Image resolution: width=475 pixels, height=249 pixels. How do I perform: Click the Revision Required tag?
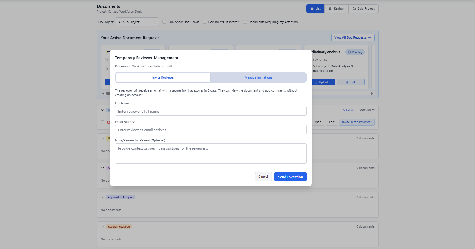pos(119,226)
